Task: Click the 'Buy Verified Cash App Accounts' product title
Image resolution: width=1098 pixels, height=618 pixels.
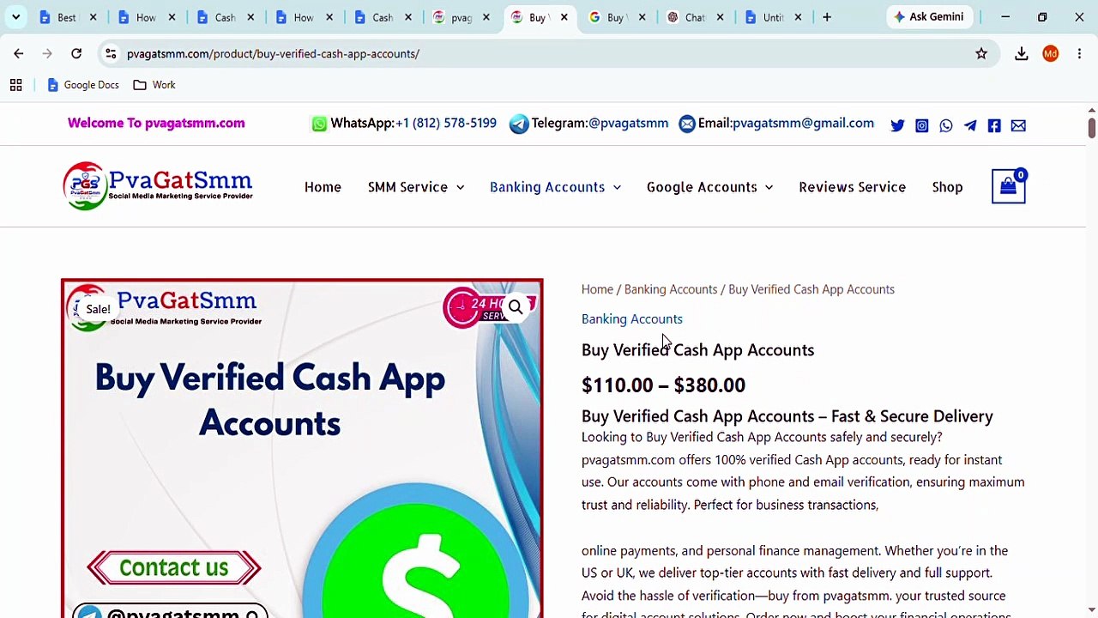Action: pos(697,349)
